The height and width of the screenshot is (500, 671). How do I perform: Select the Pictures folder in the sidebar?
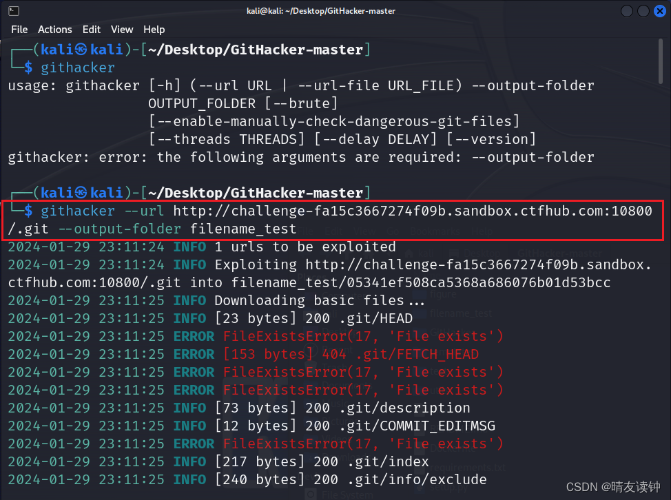click(x=334, y=422)
